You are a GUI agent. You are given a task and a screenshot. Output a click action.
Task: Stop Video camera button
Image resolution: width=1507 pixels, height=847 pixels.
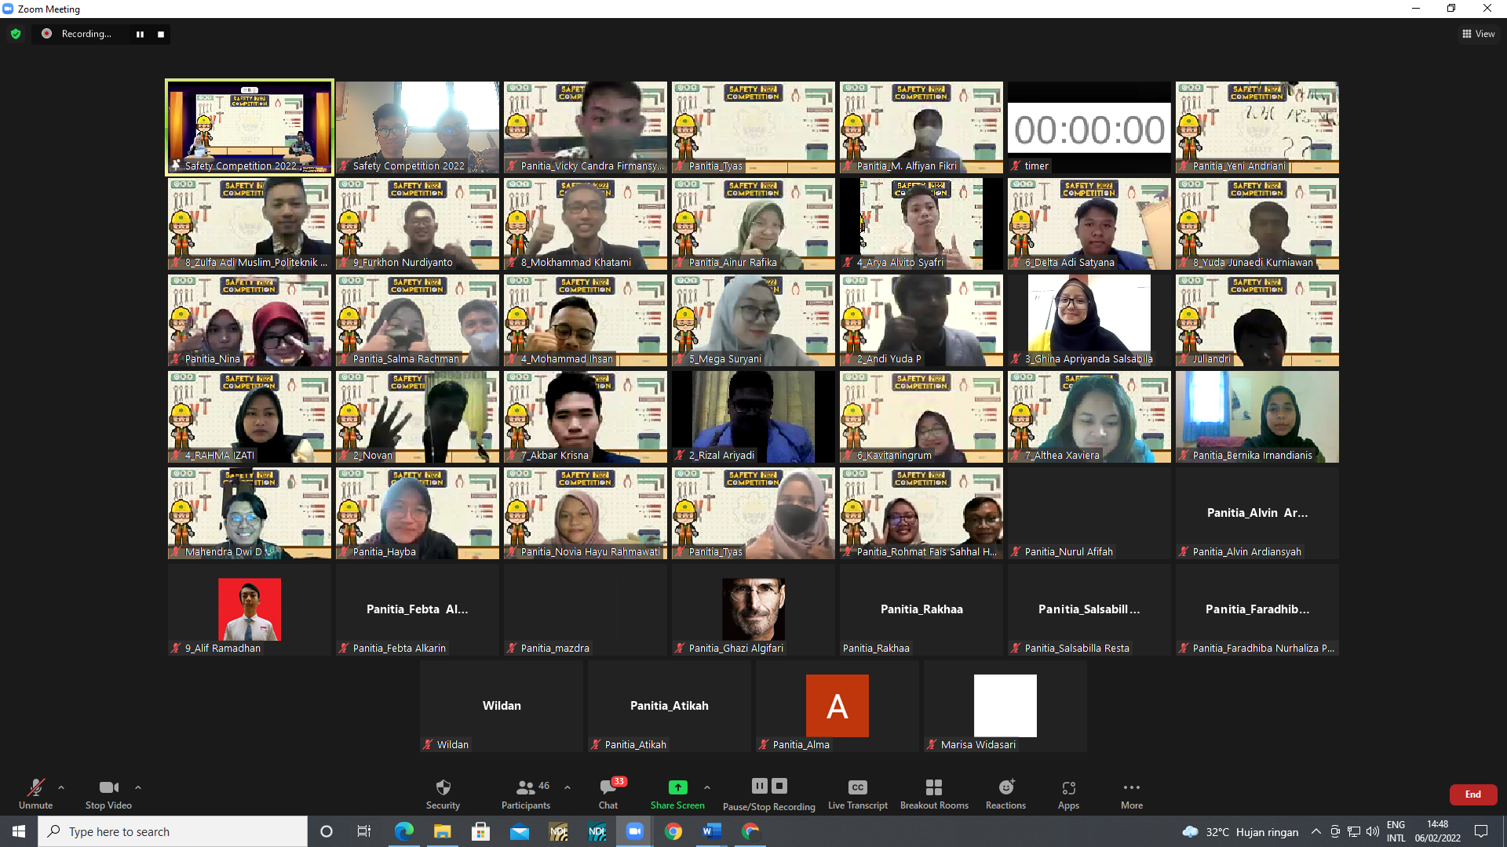[x=108, y=794]
